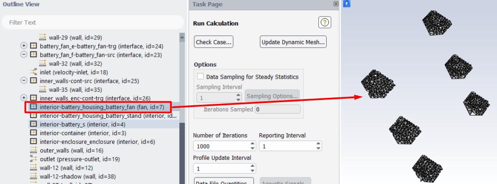Click the wall-12-shadow boundary icon
The image size is (497, 184).
(33, 176)
